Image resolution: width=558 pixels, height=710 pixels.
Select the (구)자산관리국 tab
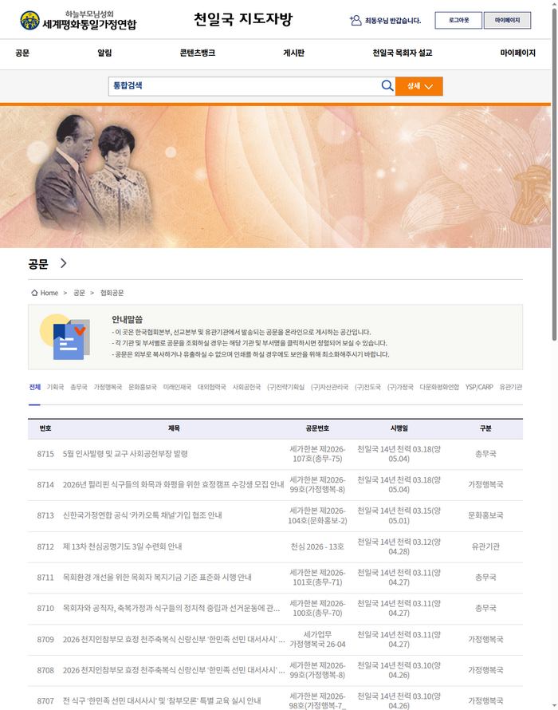pyautogui.click(x=329, y=387)
